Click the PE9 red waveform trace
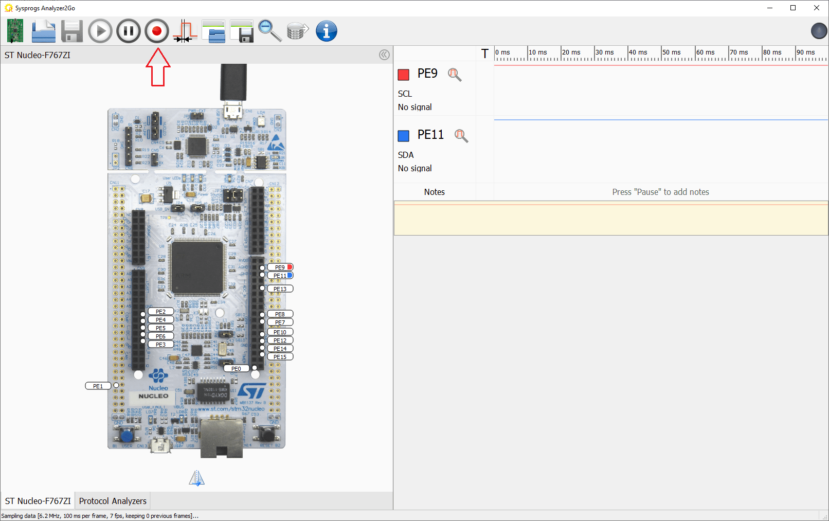 coord(661,65)
